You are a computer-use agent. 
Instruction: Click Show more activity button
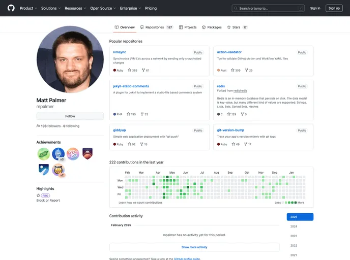coord(194,247)
